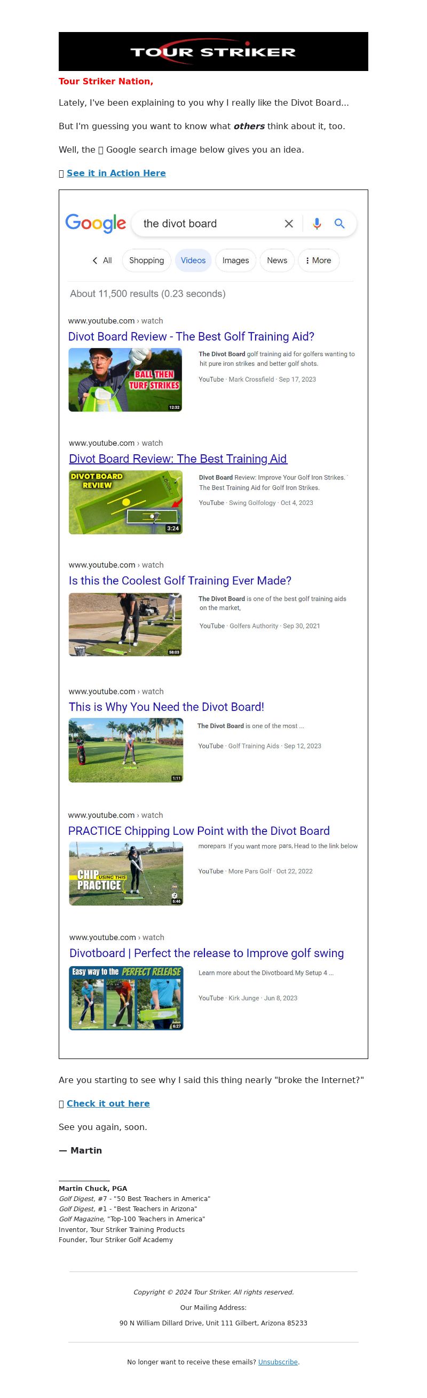Open the More options dropdown

(x=319, y=260)
